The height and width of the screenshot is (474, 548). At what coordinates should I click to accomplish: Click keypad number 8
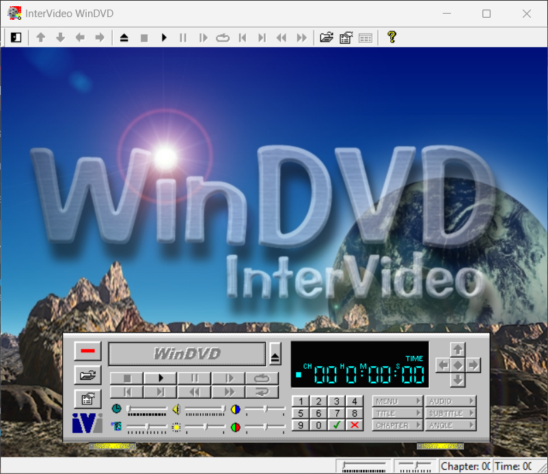[x=355, y=413]
